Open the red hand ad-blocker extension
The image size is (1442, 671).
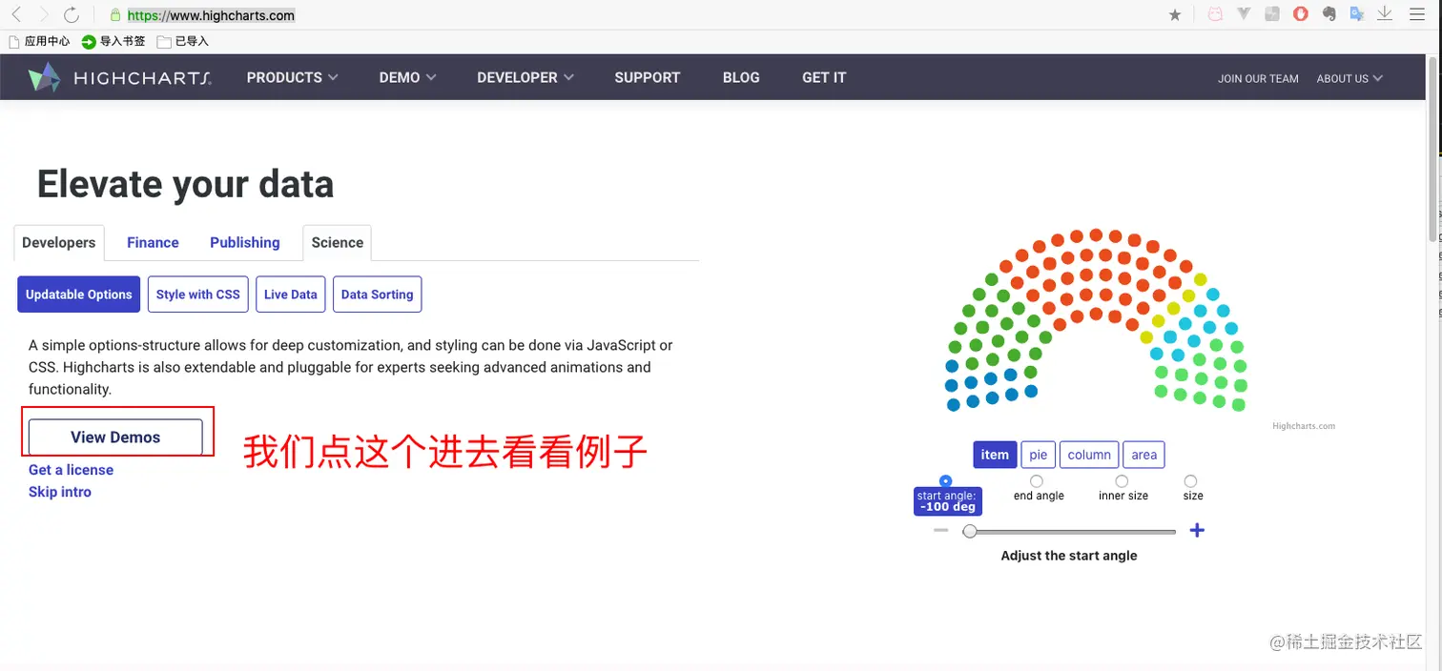1301,14
